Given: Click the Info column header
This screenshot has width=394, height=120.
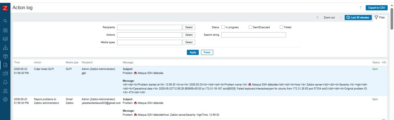Looking at the screenshot, I should 384,62.
